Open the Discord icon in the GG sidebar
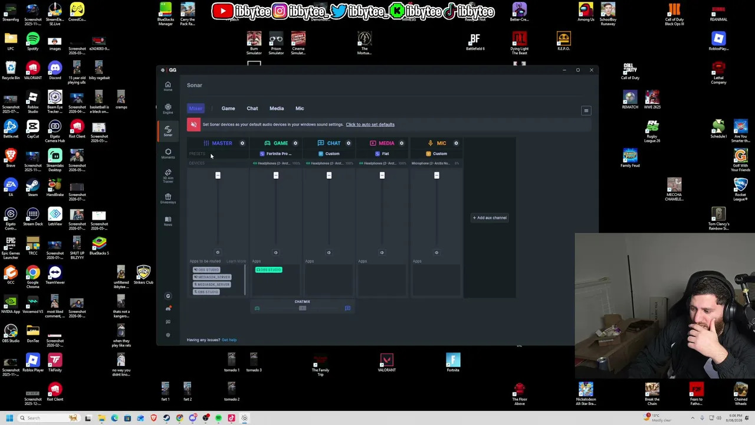The height and width of the screenshot is (425, 755). pyautogui.click(x=168, y=309)
